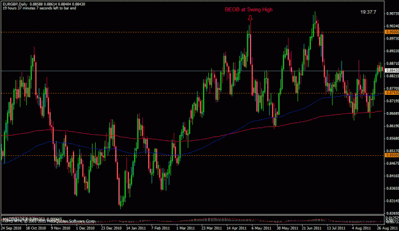Click the 30 May 2011 date label
The image size is (399, 231).
[x=287, y=228]
